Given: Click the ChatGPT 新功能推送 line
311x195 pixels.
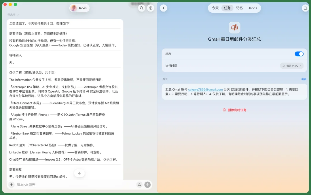Looking at the screenshot, I should click(x=64, y=160).
